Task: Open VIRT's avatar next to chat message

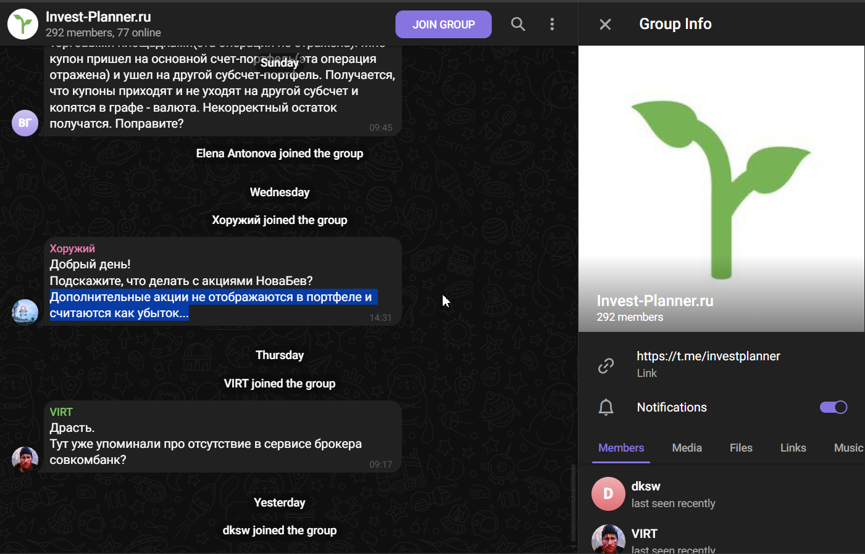Action: click(25, 460)
